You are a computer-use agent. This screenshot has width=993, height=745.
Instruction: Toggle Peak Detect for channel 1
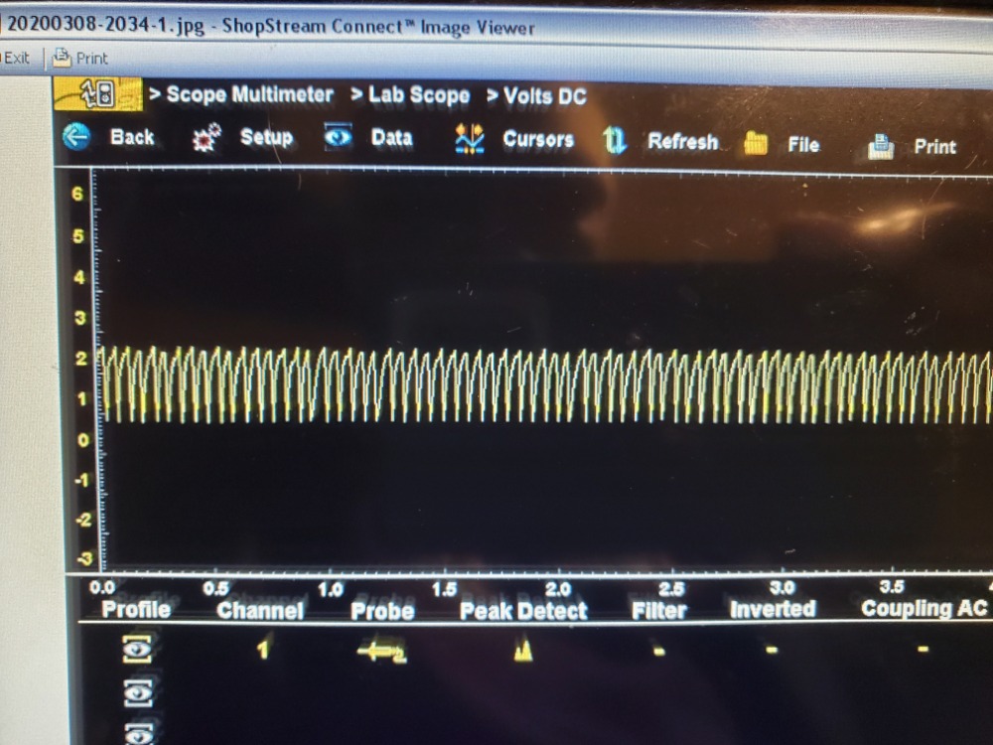point(522,652)
